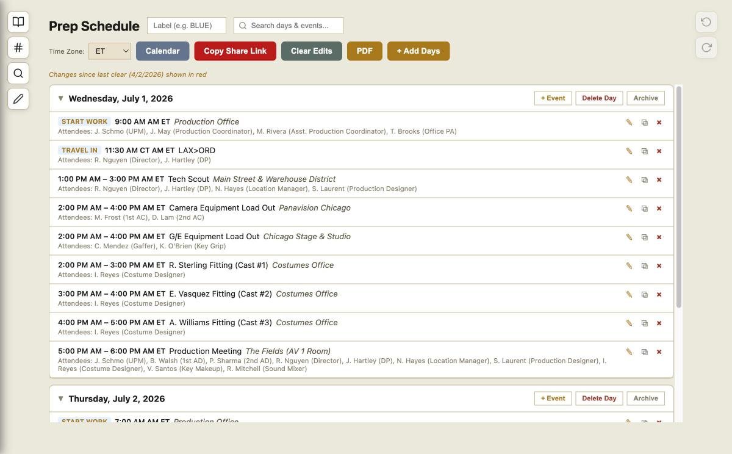
Task: Archive the Wednesday, July 1 day
Action: coord(645,98)
